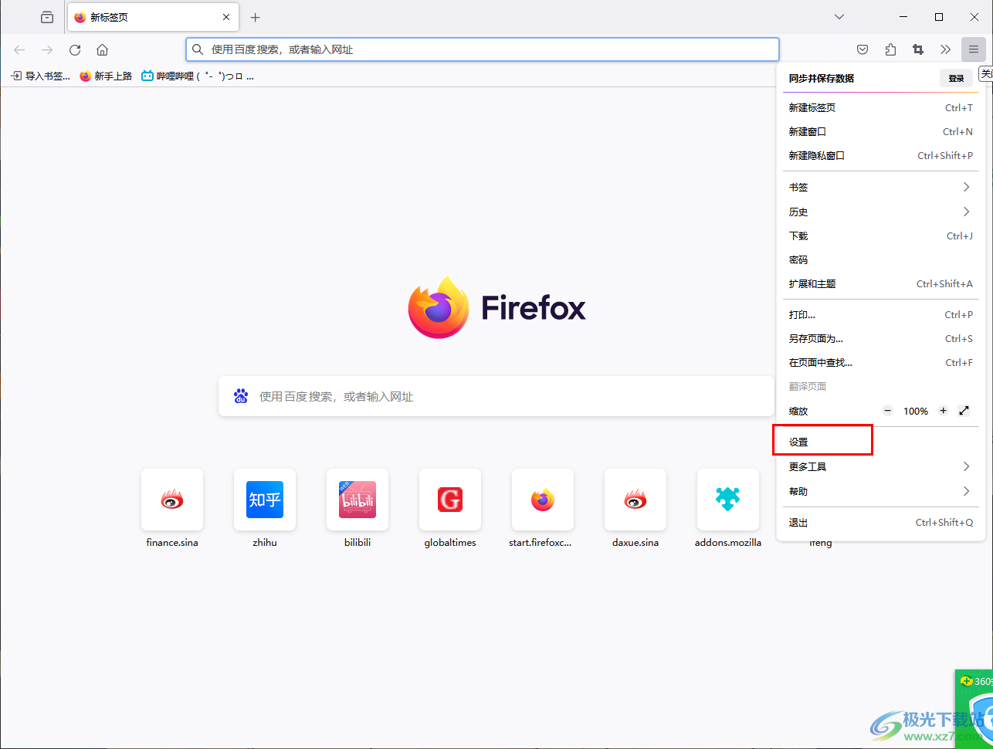
Task: Open 设置 from the menu
Action: [880, 442]
